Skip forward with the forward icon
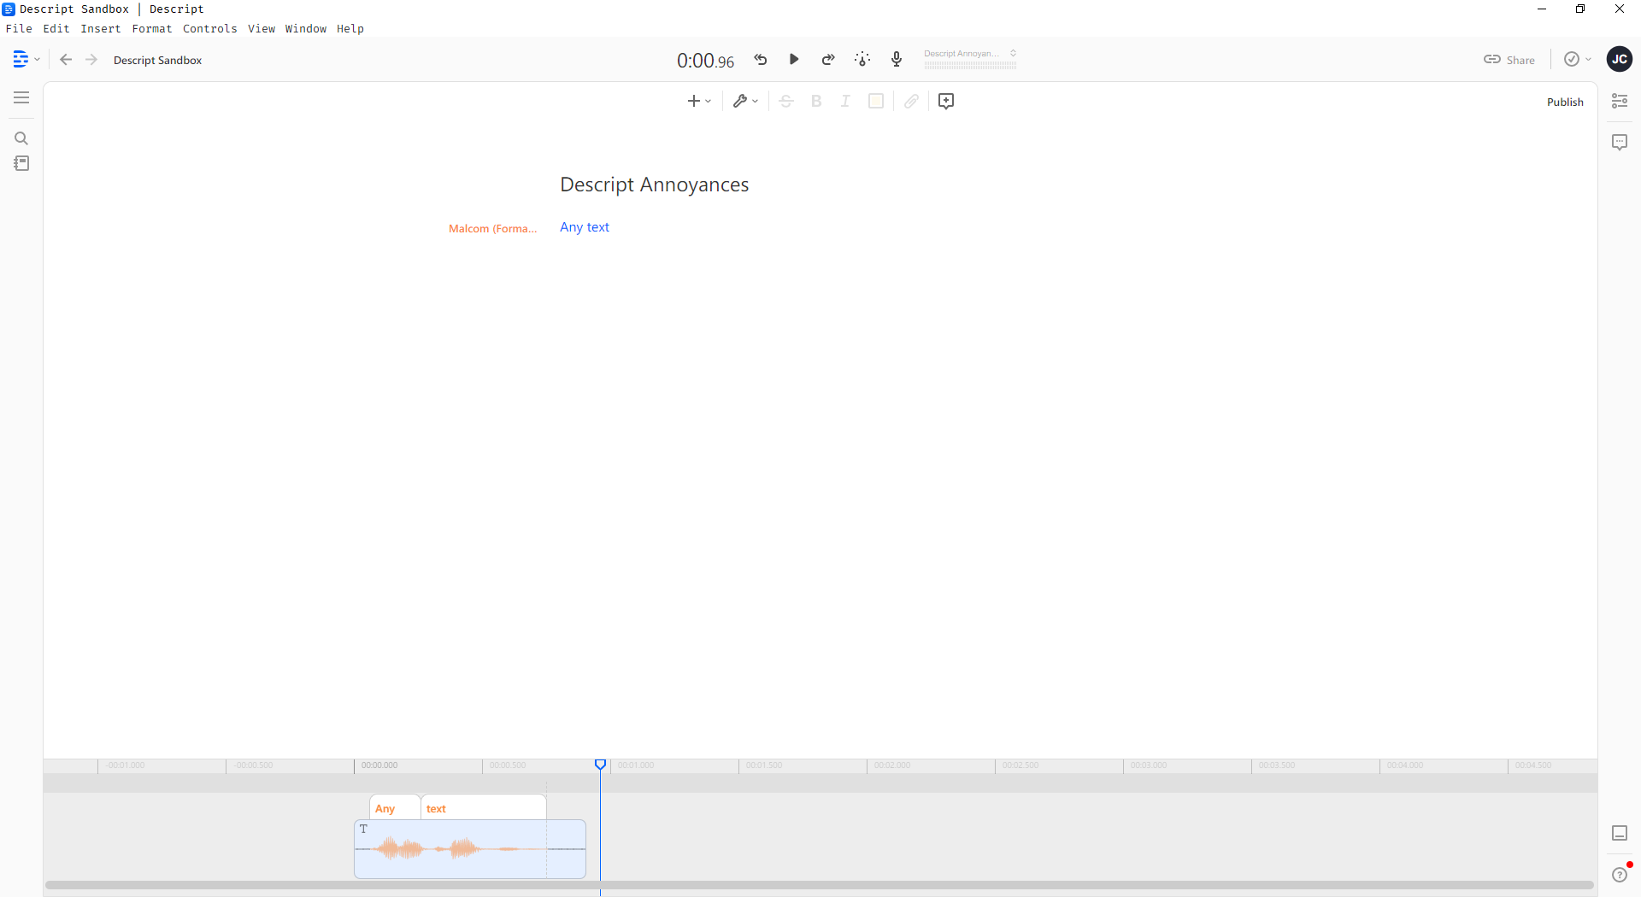1641x897 pixels. (x=828, y=59)
